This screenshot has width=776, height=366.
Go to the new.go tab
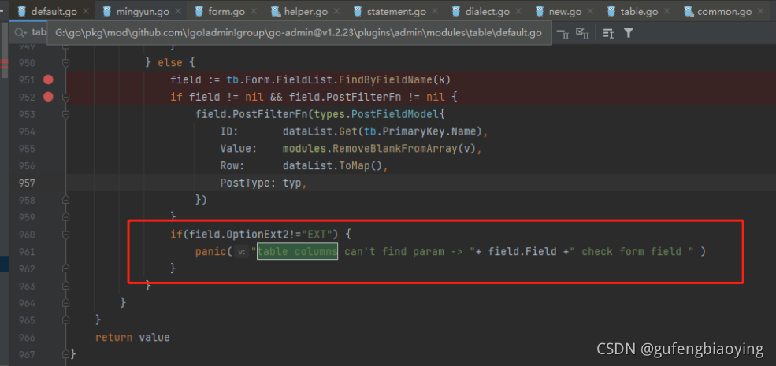tap(565, 11)
